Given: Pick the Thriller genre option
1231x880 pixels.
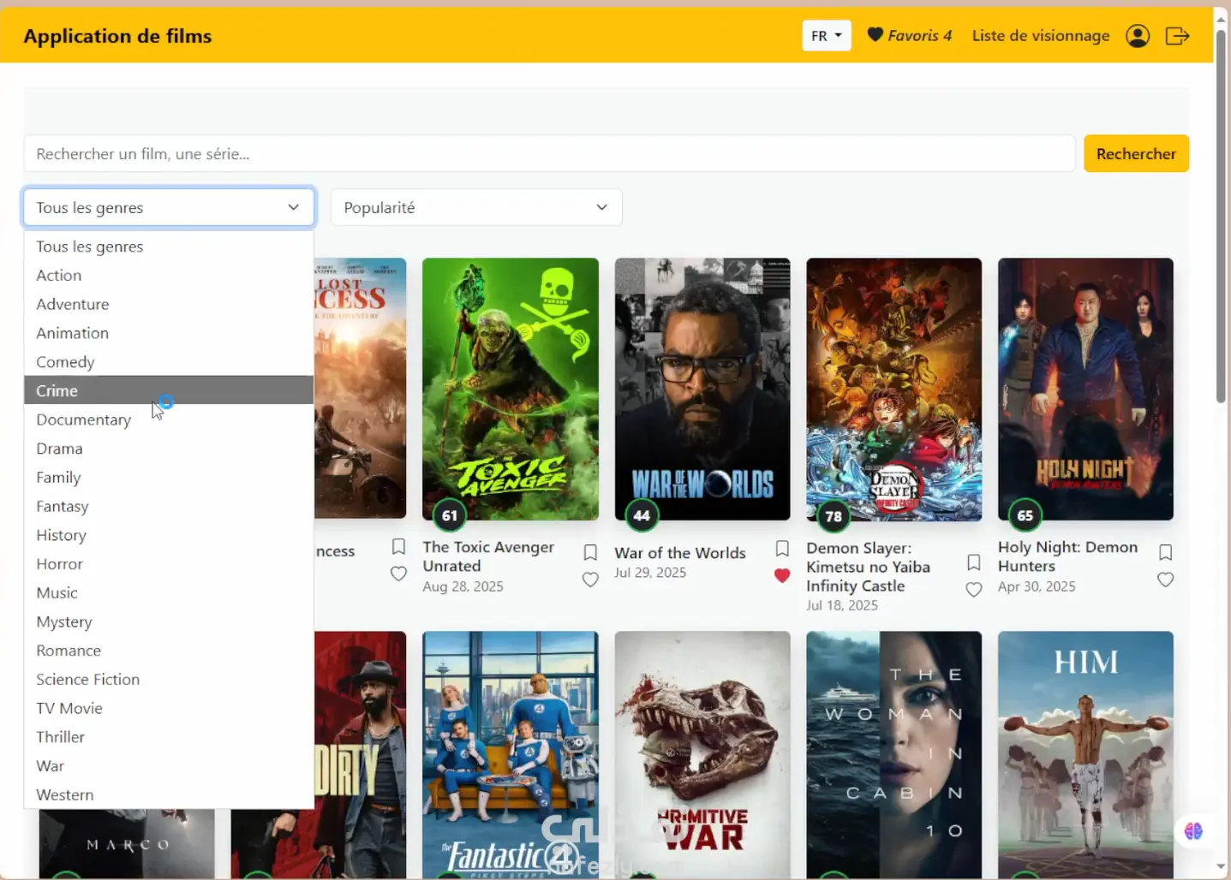Looking at the screenshot, I should click(x=169, y=737).
